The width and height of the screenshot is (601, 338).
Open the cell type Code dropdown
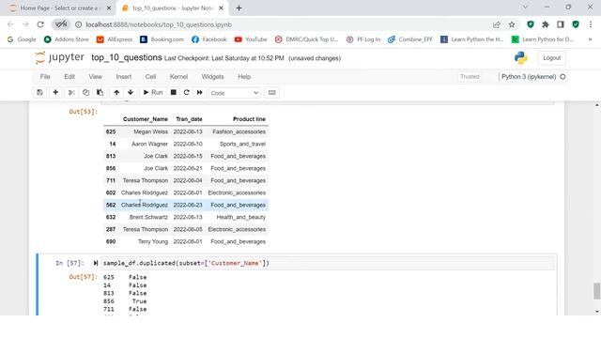click(x=235, y=93)
